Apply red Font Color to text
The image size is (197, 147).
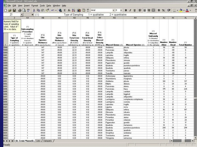coord(187,10)
